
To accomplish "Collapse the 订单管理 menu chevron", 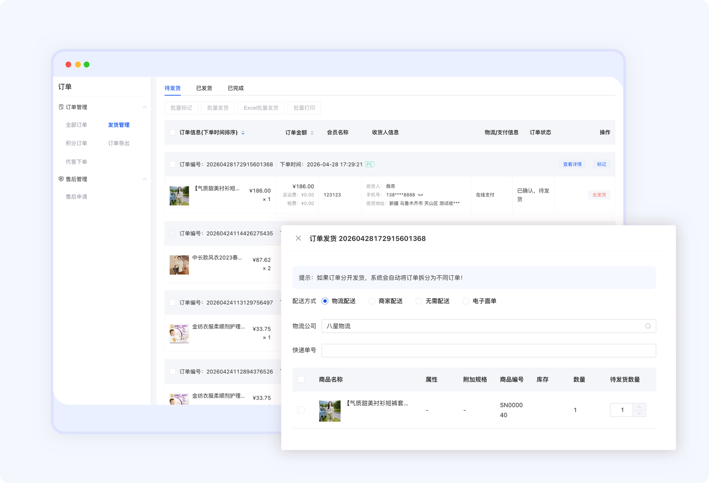I will click(x=144, y=107).
